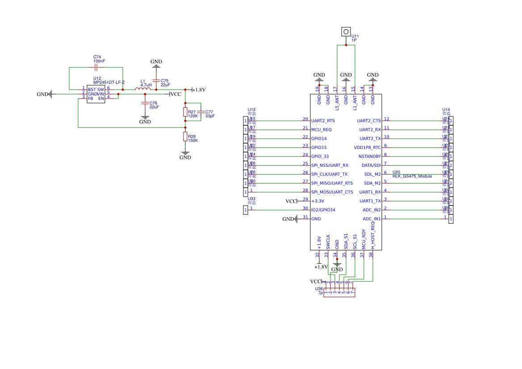Click the MCU_REQ pin label
Screen dimensions: 522x369
[x=321, y=130]
